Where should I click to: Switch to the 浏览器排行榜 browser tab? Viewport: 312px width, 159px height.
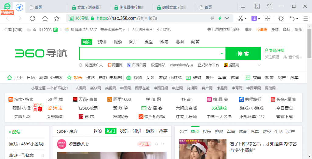(131, 8)
